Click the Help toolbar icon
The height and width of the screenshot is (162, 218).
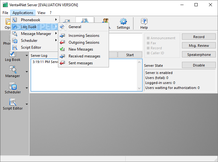[144, 21]
